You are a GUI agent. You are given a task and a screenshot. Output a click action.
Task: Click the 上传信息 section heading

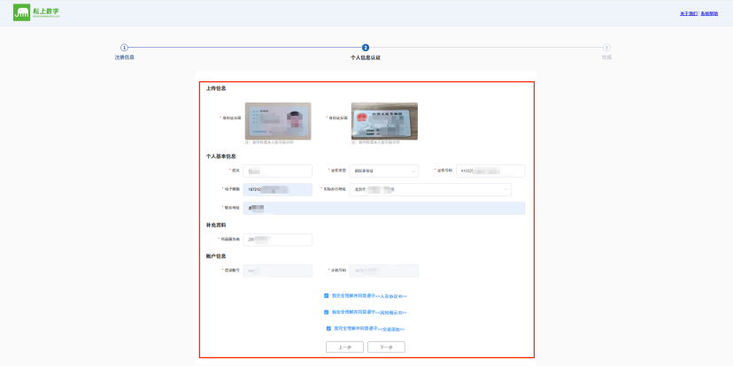point(216,88)
